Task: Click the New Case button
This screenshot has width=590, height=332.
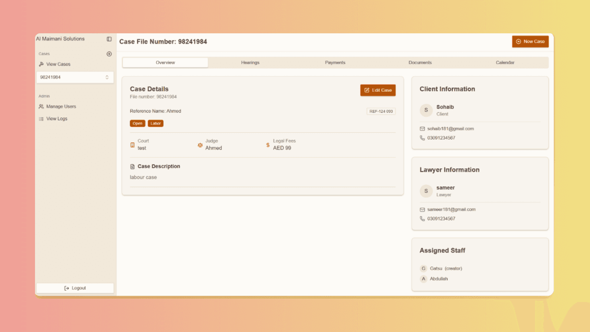Action: pyautogui.click(x=530, y=41)
